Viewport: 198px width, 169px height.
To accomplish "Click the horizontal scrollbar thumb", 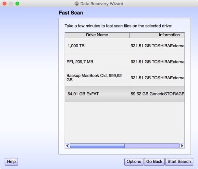I will [x=97, y=146].
